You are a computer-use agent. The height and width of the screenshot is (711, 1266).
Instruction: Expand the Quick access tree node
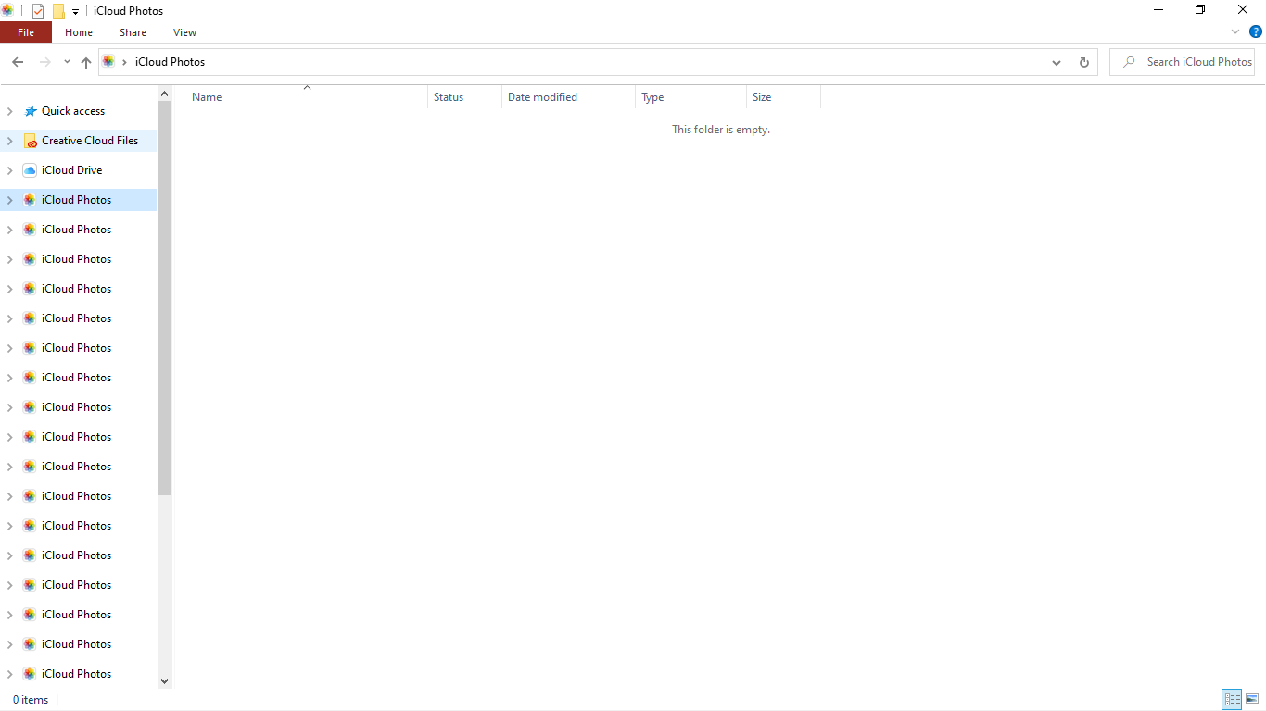[10, 111]
